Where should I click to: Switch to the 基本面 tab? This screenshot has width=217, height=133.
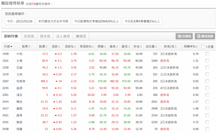(x=45, y=36)
